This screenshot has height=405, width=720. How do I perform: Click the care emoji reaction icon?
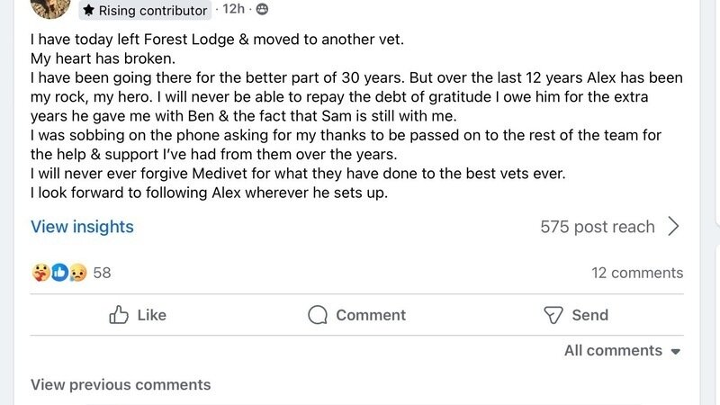pyautogui.click(x=40, y=272)
